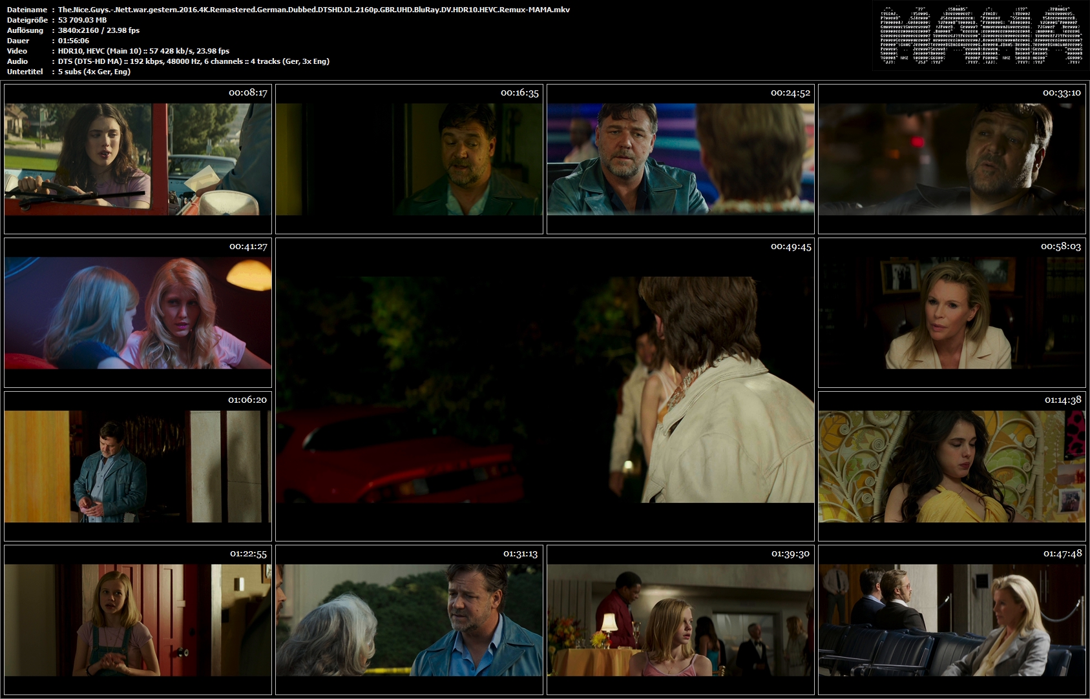Select the thumbnail at timestamp 01:14:38
The width and height of the screenshot is (1090, 699).
[952, 466]
